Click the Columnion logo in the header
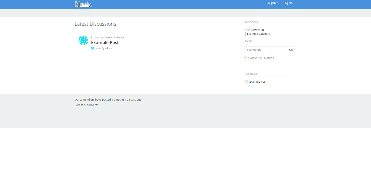Image resolution: width=371 pixels, height=184 pixels. pyautogui.click(x=83, y=4)
